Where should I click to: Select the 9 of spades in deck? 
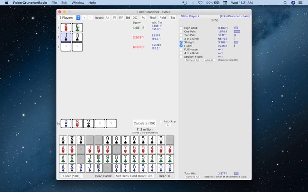(107, 140)
